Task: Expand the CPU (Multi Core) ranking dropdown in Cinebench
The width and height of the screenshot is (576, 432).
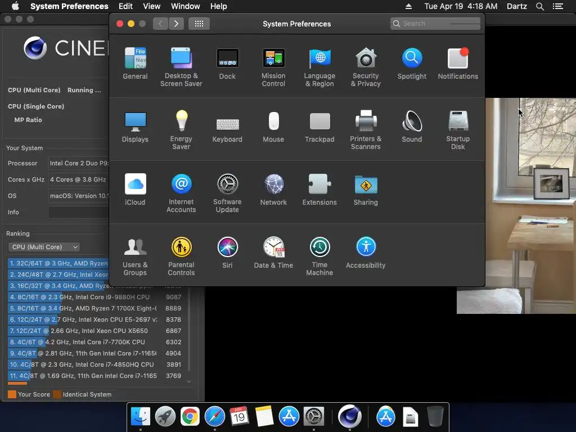Action: click(x=44, y=247)
